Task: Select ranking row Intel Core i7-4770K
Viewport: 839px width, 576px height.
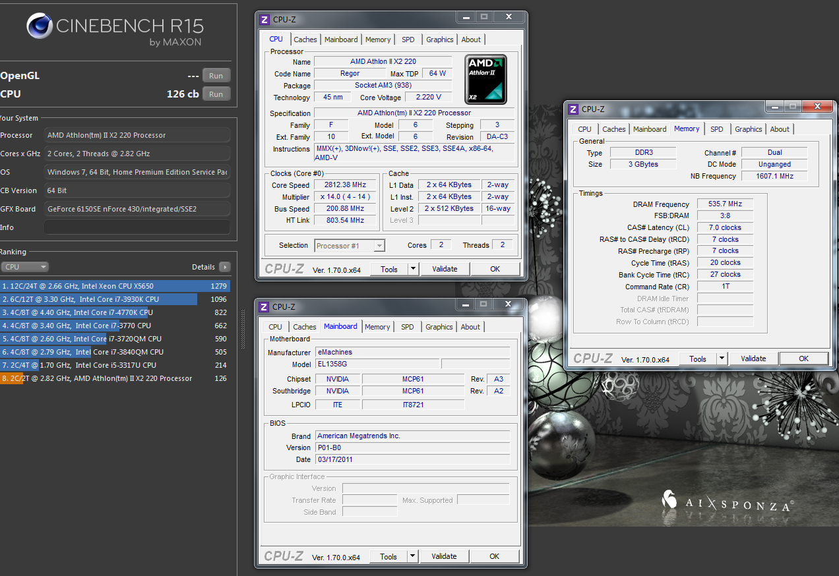Action: pos(115,312)
